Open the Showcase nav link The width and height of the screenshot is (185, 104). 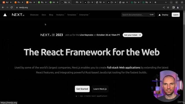tap(34, 15)
